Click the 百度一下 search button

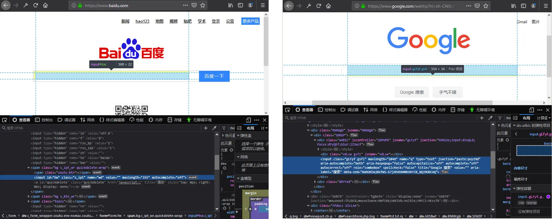click(x=214, y=76)
